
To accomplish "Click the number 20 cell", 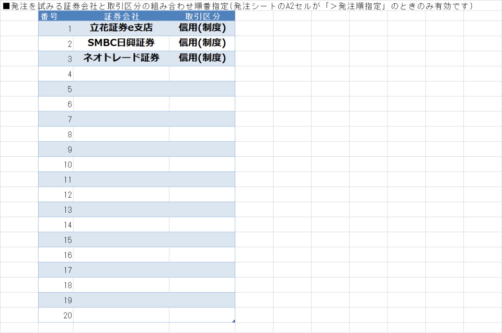I will [56, 315].
